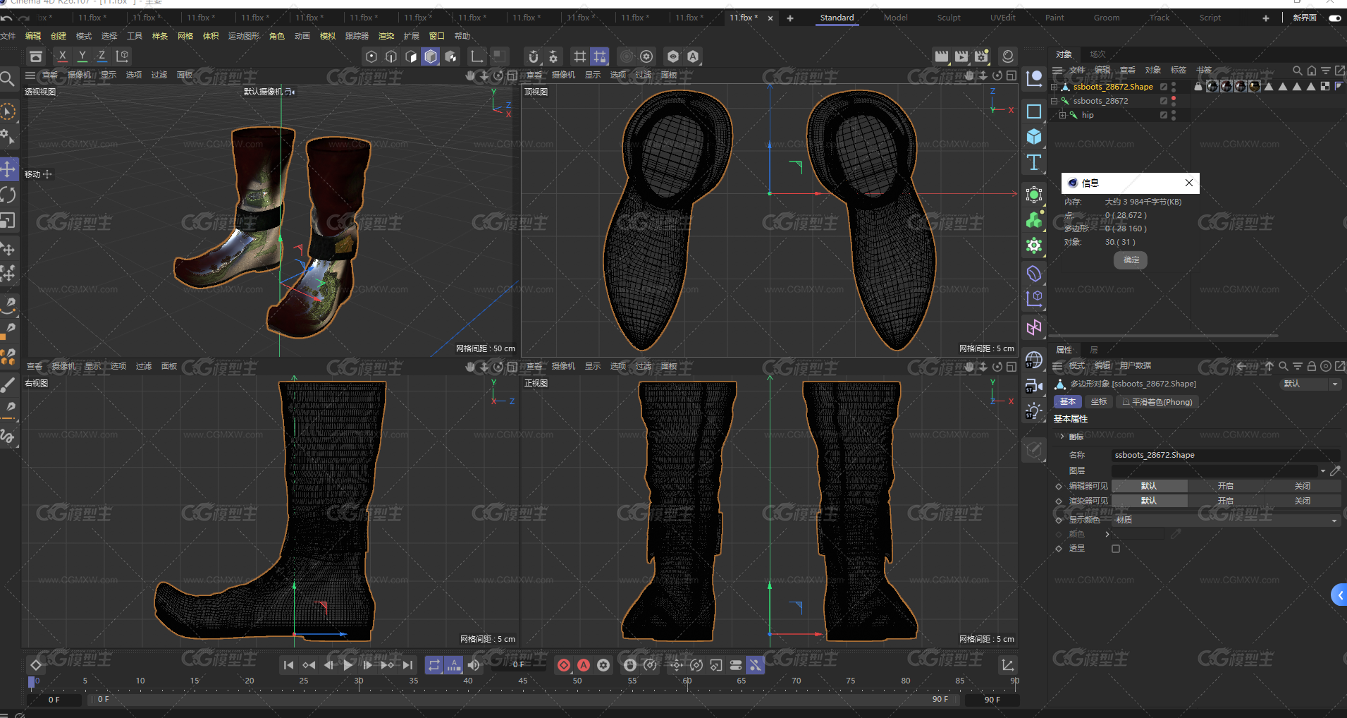Play the animation forward
This screenshot has height=718, width=1347.
tap(348, 665)
